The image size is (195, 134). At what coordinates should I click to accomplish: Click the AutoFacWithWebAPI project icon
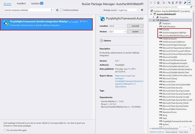pos(155,14)
